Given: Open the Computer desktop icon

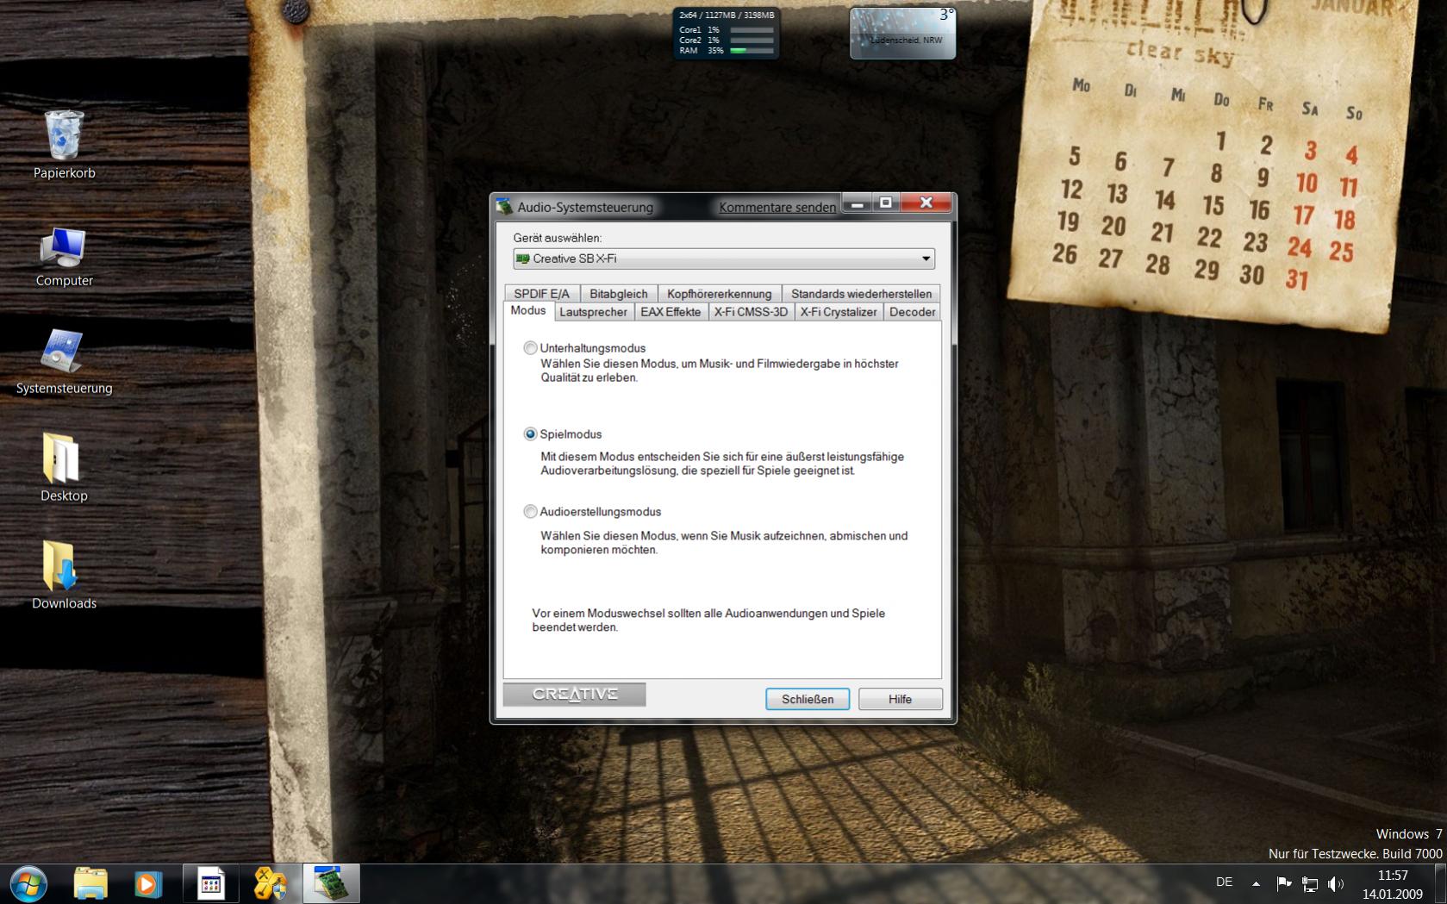Looking at the screenshot, I should [x=64, y=256].
